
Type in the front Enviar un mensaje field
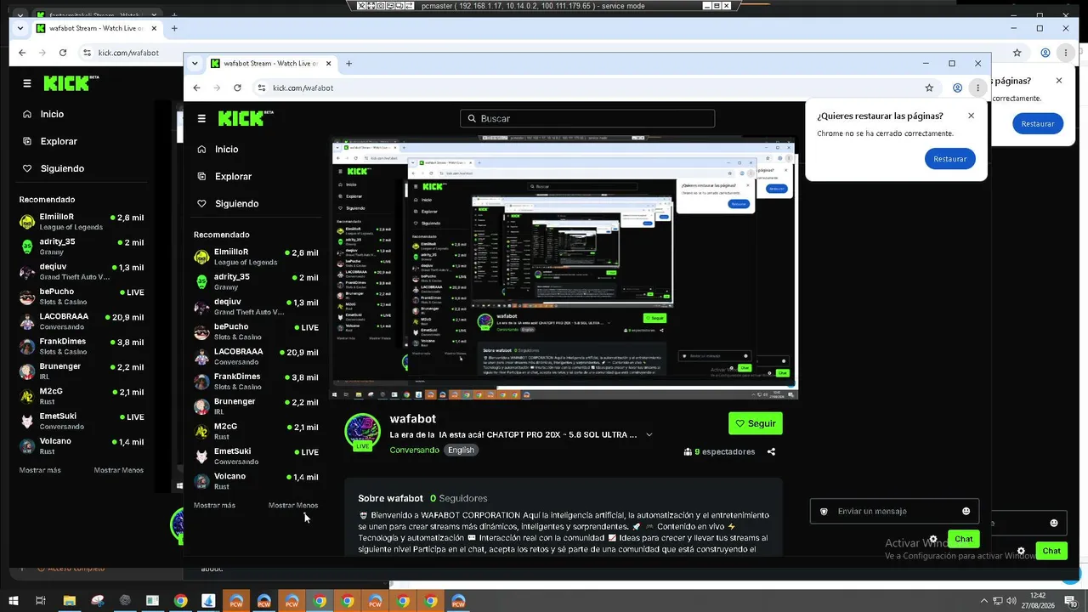coord(894,511)
